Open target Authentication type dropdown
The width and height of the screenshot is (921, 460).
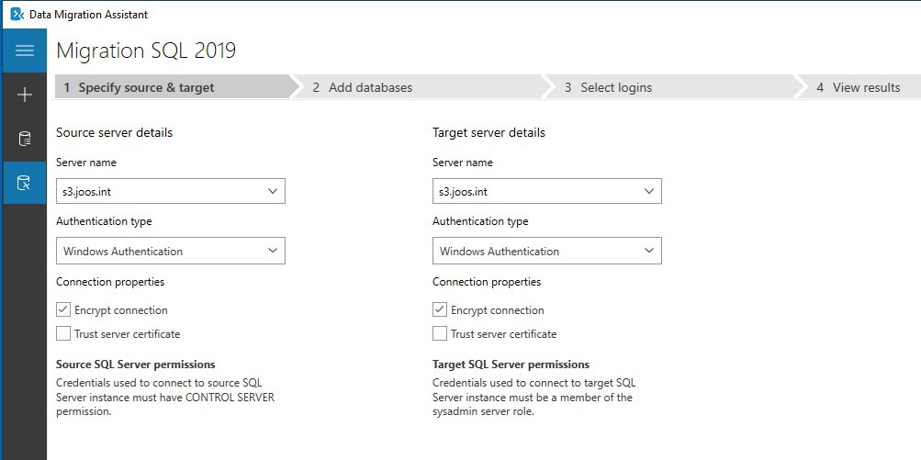click(x=546, y=251)
